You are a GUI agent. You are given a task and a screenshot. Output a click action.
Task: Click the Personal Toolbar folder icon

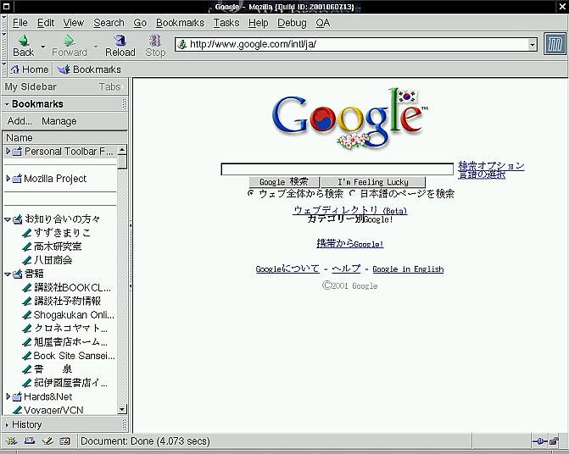[17, 151]
